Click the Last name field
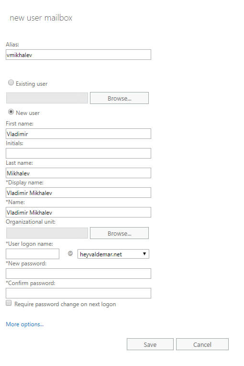The image size is (244, 366). [78, 173]
